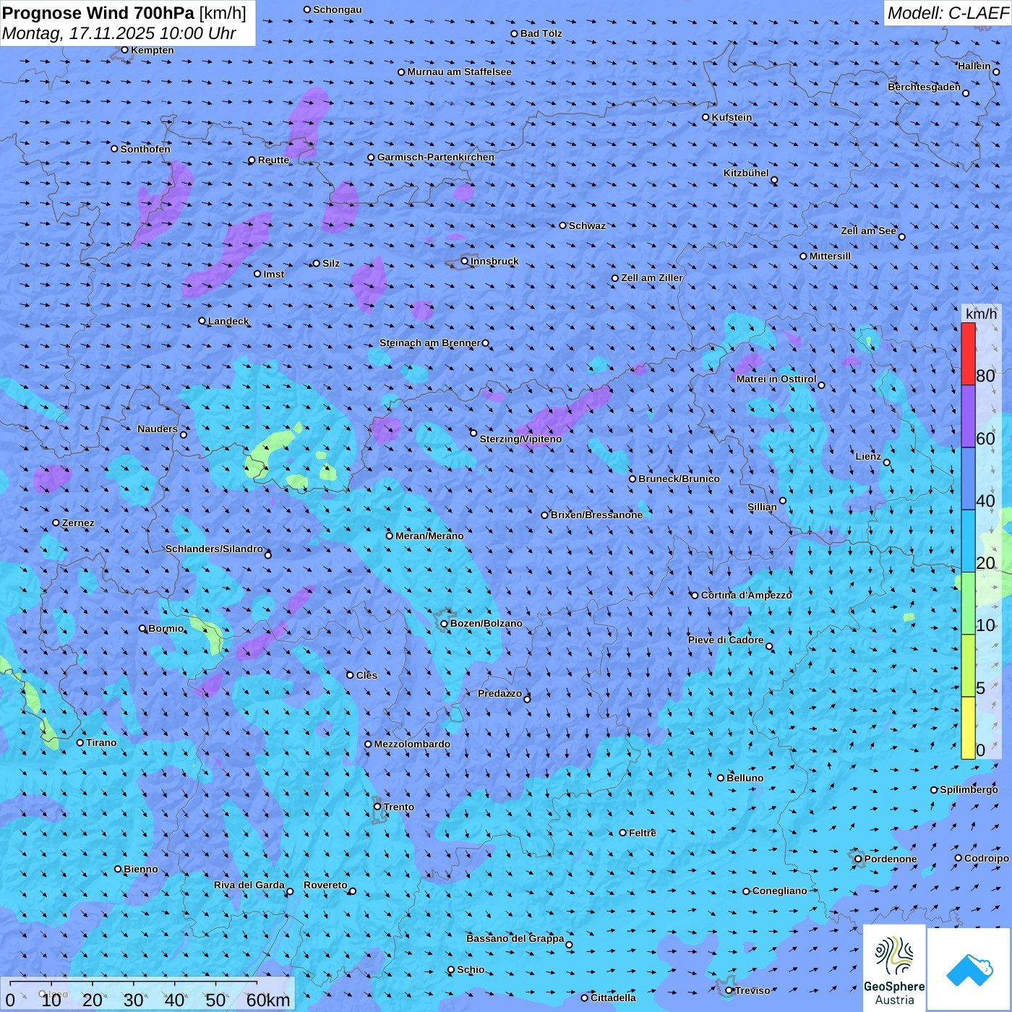Click the 'Bienno' label
1012x1012 pixels.
[140, 869]
